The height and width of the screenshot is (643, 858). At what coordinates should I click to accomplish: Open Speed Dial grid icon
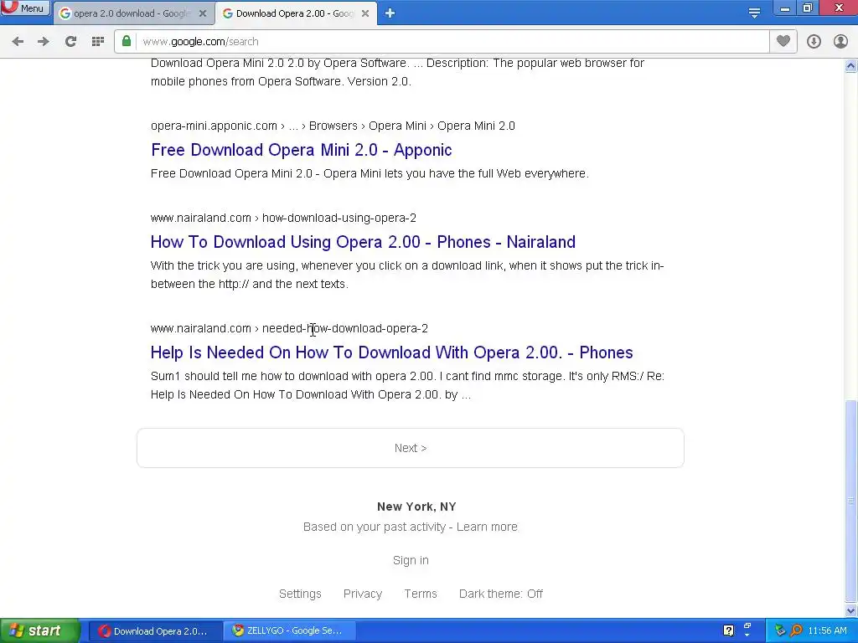pos(98,42)
